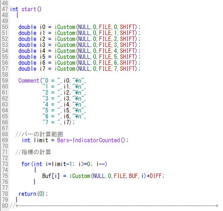223x211 pixels.
Task: Click the "6 = " string on line 65
Action: tap(51, 116)
